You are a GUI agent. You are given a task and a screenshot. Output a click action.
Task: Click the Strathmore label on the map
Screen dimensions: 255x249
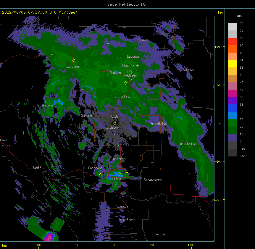(x=153, y=180)
